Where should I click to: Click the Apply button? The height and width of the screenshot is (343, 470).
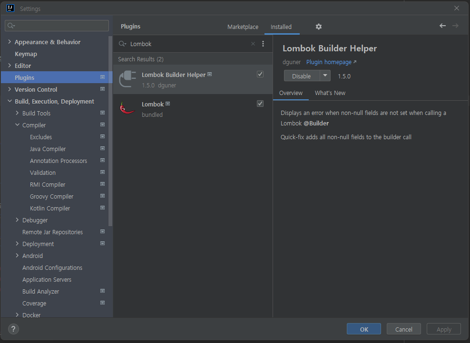[x=444, y=329]
